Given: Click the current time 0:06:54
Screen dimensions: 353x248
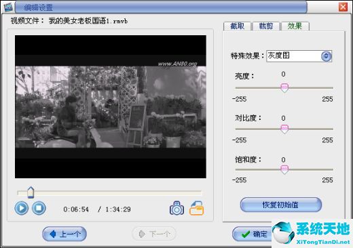Looking at the screenshot, I should 76,209.
